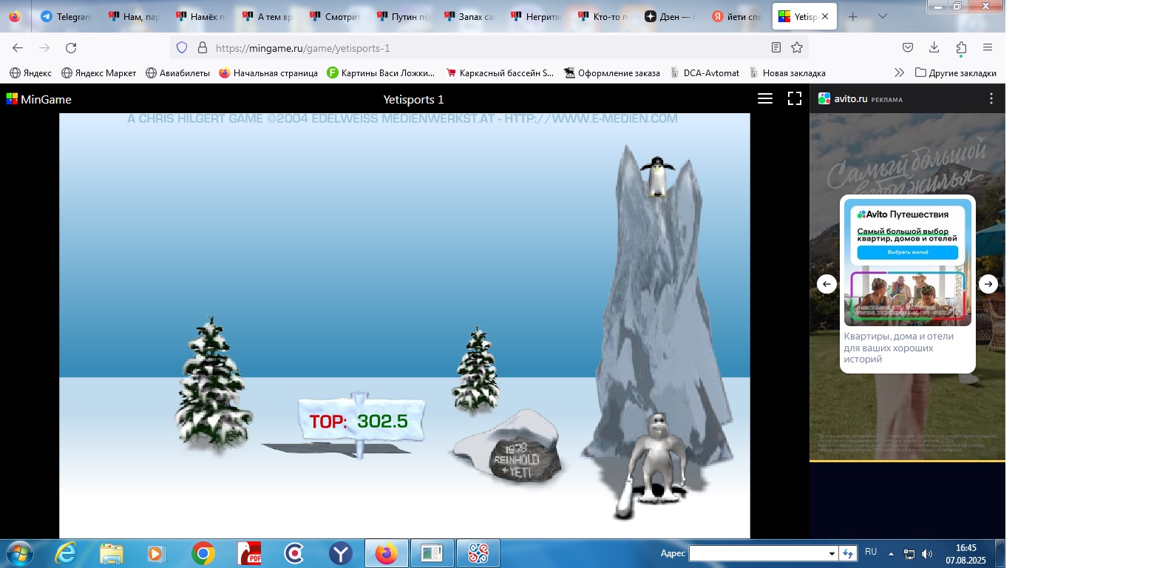Launch Google Chrome from the taskbar
1171x568 pixels.
[x=203, y=553]
